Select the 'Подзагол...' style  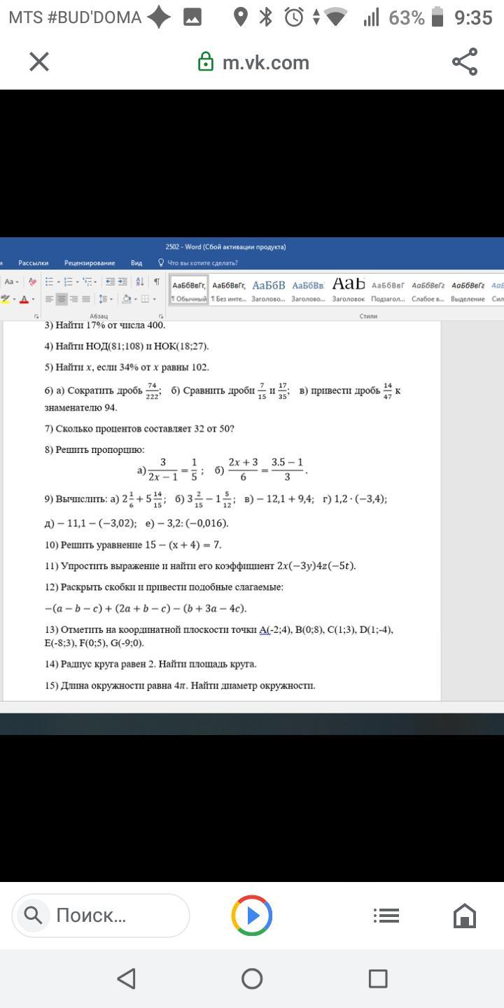[x=388, y=291]
